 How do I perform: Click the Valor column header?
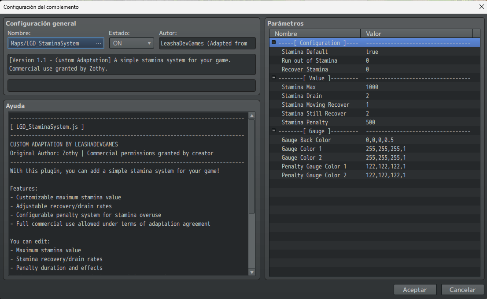pyautogui.click(x=417, y=34)
